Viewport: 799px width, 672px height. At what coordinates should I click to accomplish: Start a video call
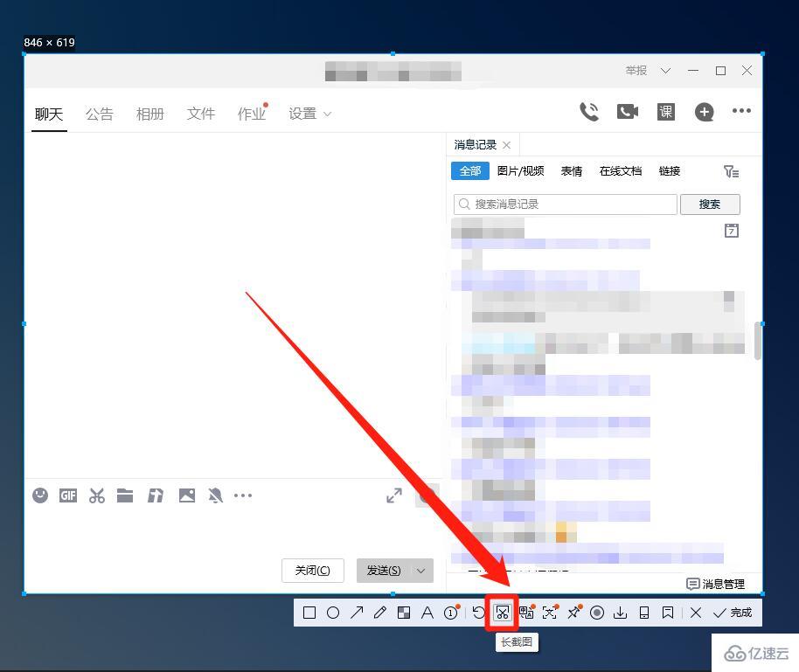[628, 112]
